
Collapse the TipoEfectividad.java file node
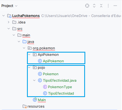(34, 80)
